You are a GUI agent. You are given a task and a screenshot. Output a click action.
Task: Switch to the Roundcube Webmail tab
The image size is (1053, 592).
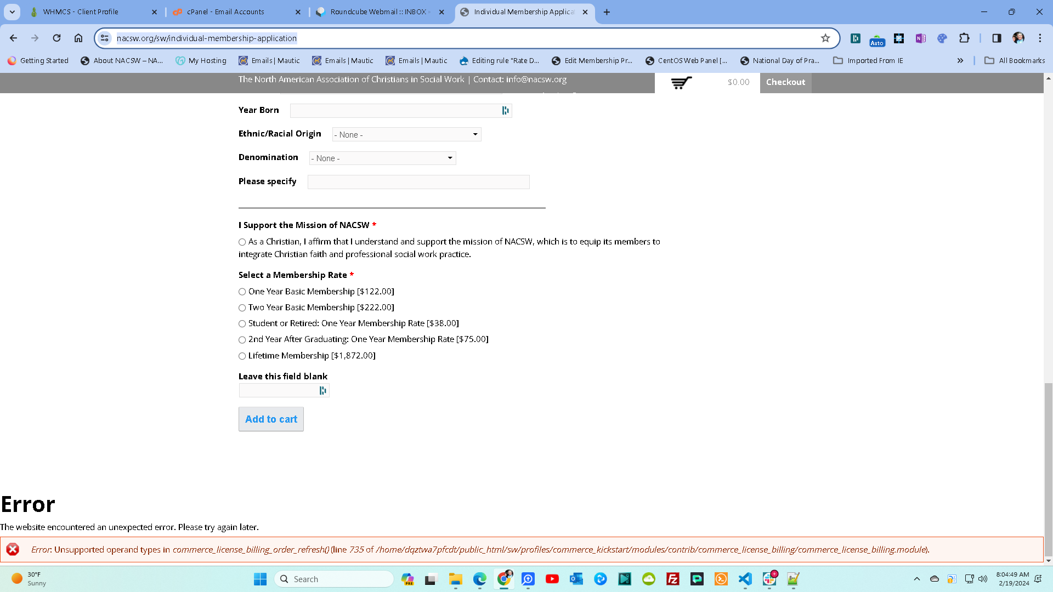coord(373,12)
